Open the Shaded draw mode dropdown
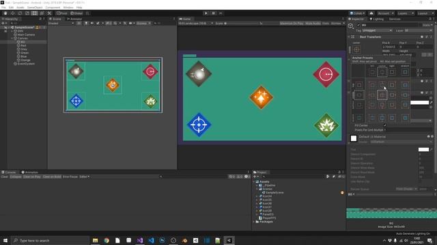437x245 pixels. pos(61,23)
